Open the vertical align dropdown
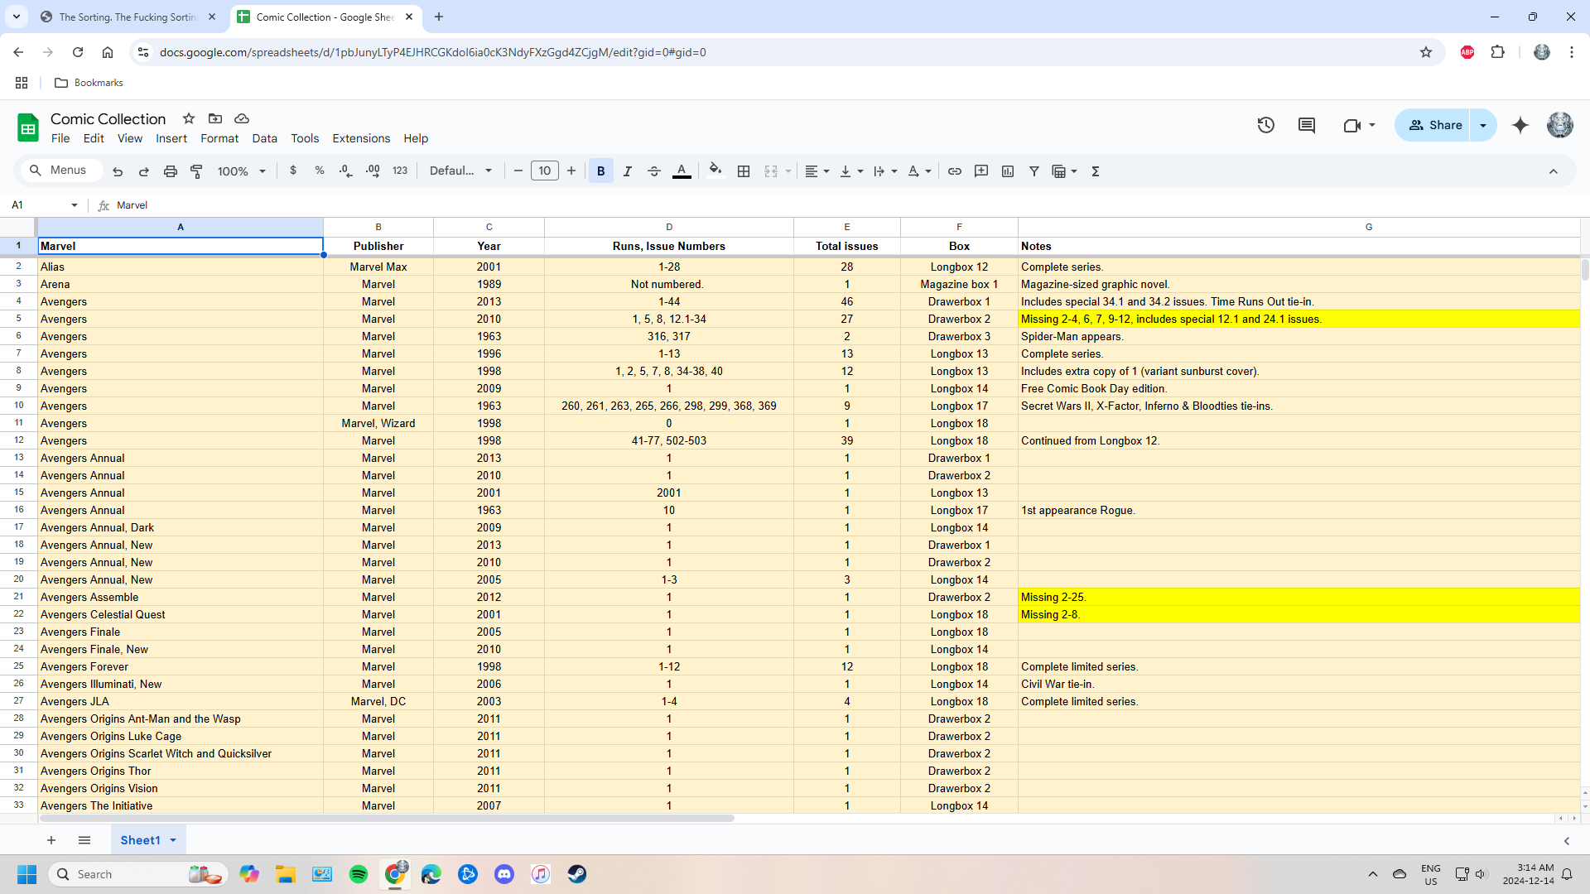1590x894 pixels. click(x=851, y=171)
